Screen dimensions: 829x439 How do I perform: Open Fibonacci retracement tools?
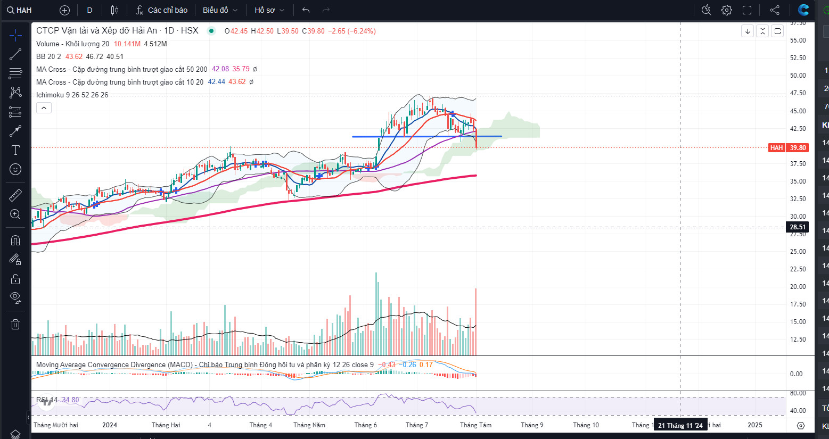coord(15,73)
